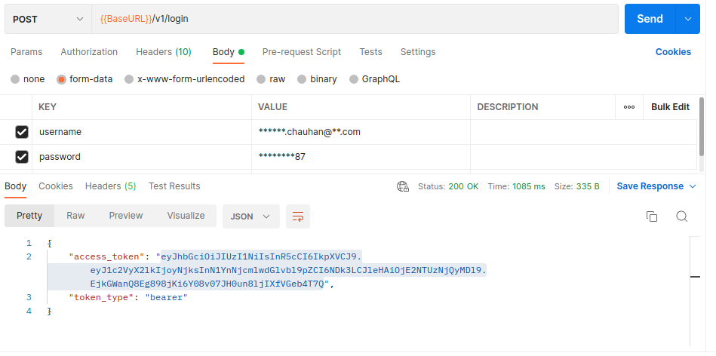Viewport: 716px width, 356px height.
Task: Click the "token_type" key in response
Action: click(x=101, y=298)
